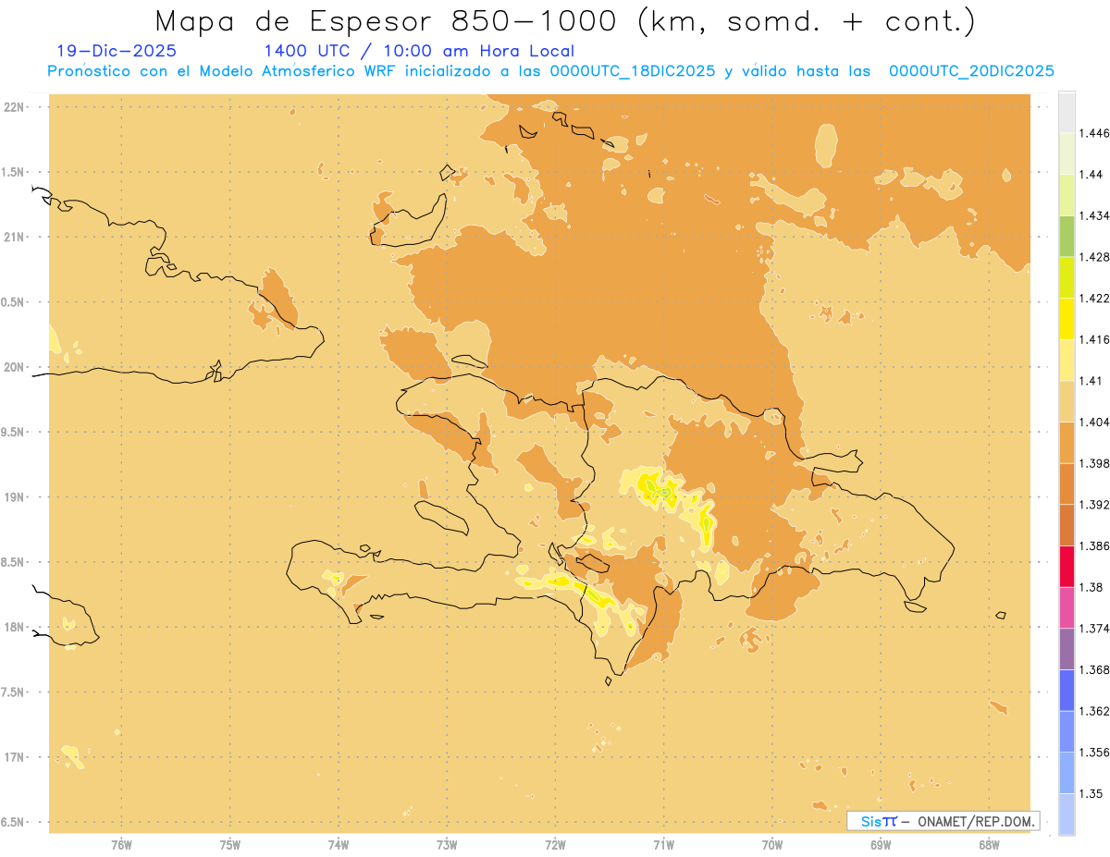Click the '1.392' colorbar value

point(1094,505)
